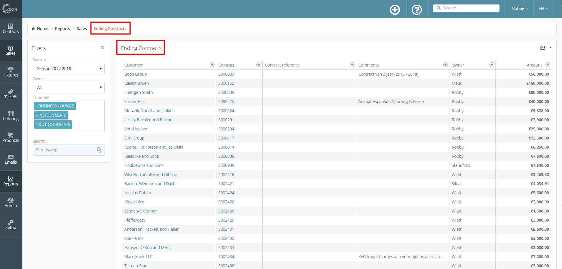The image size is (562, 269).
Task: Open the Catering sidebar section
Action: point(11,116)
